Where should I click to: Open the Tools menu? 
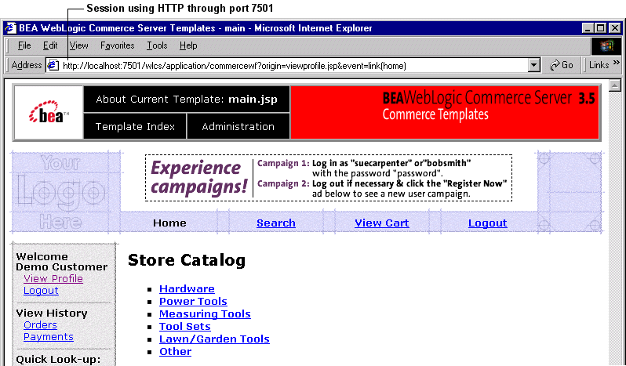click(x=157, y=45)
